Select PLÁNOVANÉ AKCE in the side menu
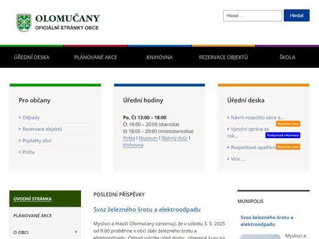This screenshot has width=319, height=239. [x=45, y=215]
